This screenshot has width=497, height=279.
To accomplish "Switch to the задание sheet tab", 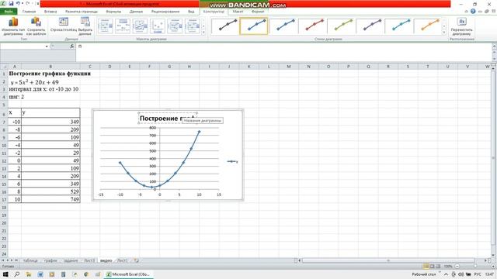I will pyautogui.click(x=71, y=260).
